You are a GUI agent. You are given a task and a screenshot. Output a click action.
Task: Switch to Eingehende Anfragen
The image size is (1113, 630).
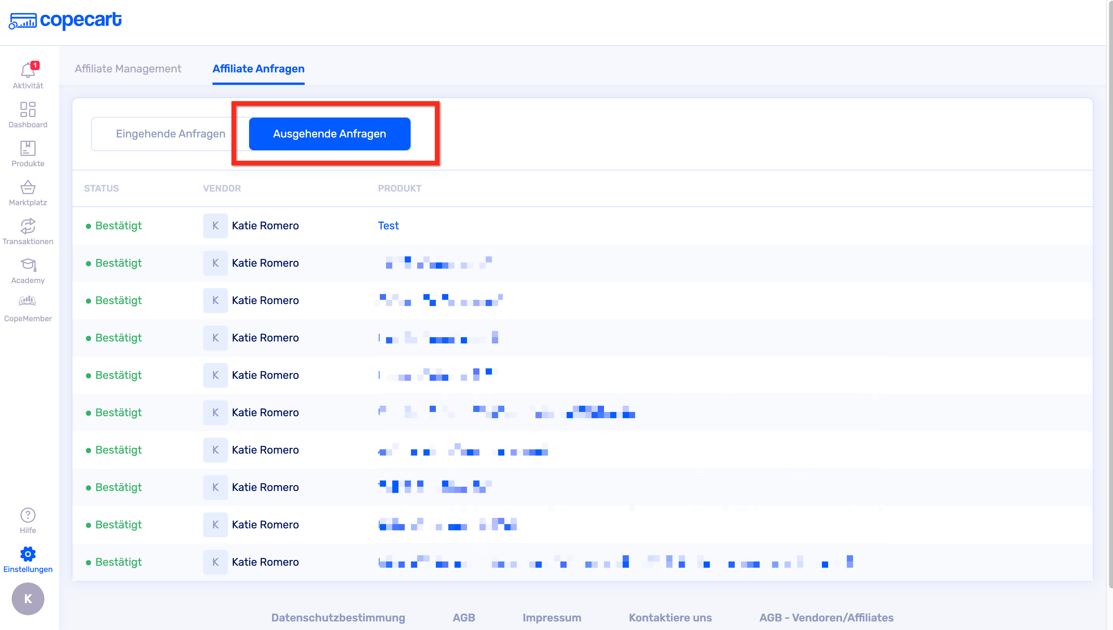pos(170,134)
